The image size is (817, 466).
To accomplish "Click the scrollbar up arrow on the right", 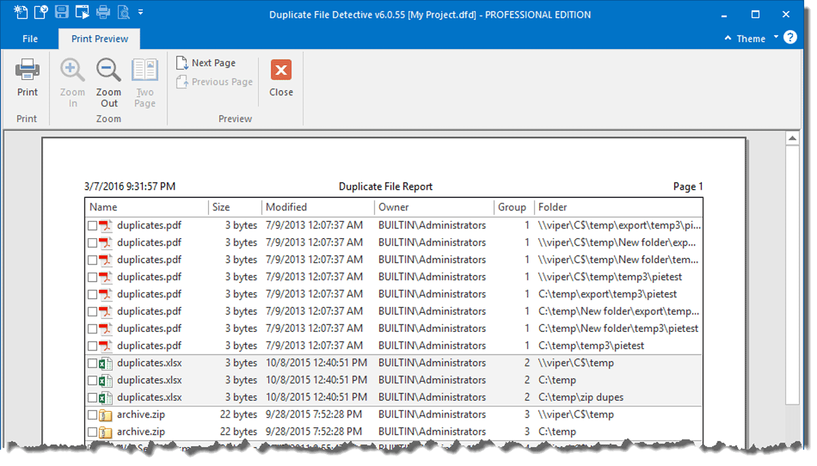I will pos(792,137).
